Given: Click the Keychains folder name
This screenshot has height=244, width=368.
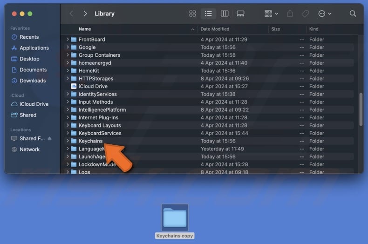Looking at the screenshot, I should click(90, 141).
